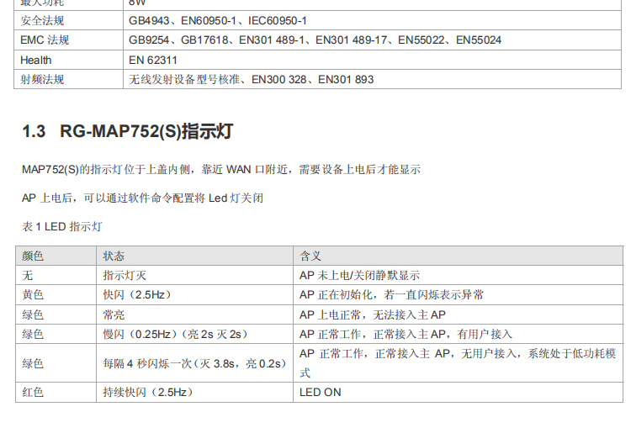Image resolution: width=631 pixels, height=428 pixels.
Task: Click the "安全法规" row label
Action: [68, 20]
